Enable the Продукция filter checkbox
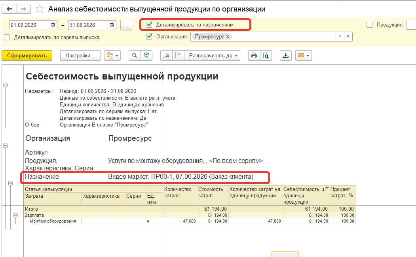Screen dimensions: 416x257 click(x=369, y=25)
